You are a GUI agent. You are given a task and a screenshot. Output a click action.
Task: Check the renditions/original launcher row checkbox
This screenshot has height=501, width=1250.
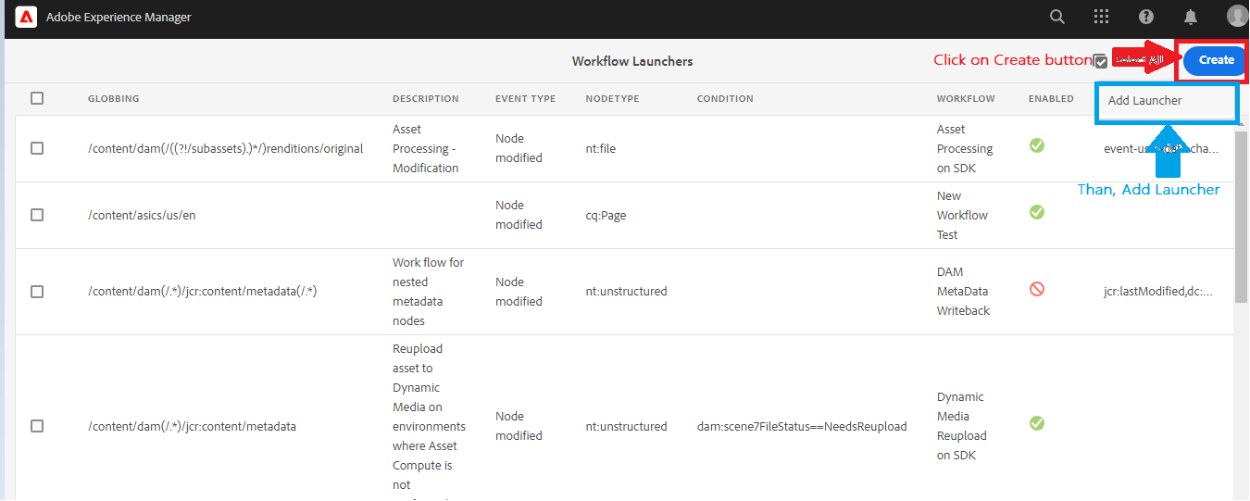click(x=37, y=148)
